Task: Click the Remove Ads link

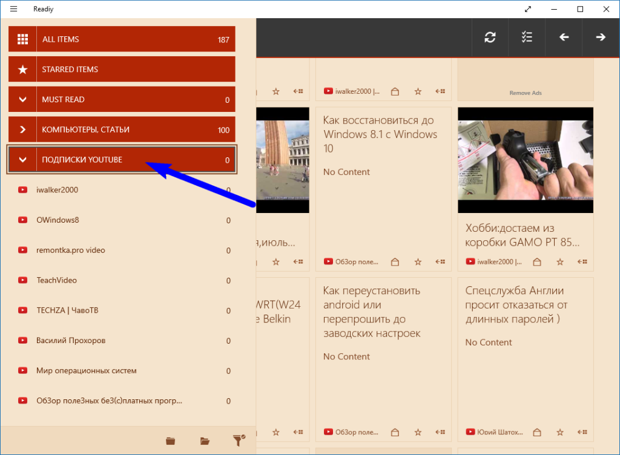Action: click(525, 93)
